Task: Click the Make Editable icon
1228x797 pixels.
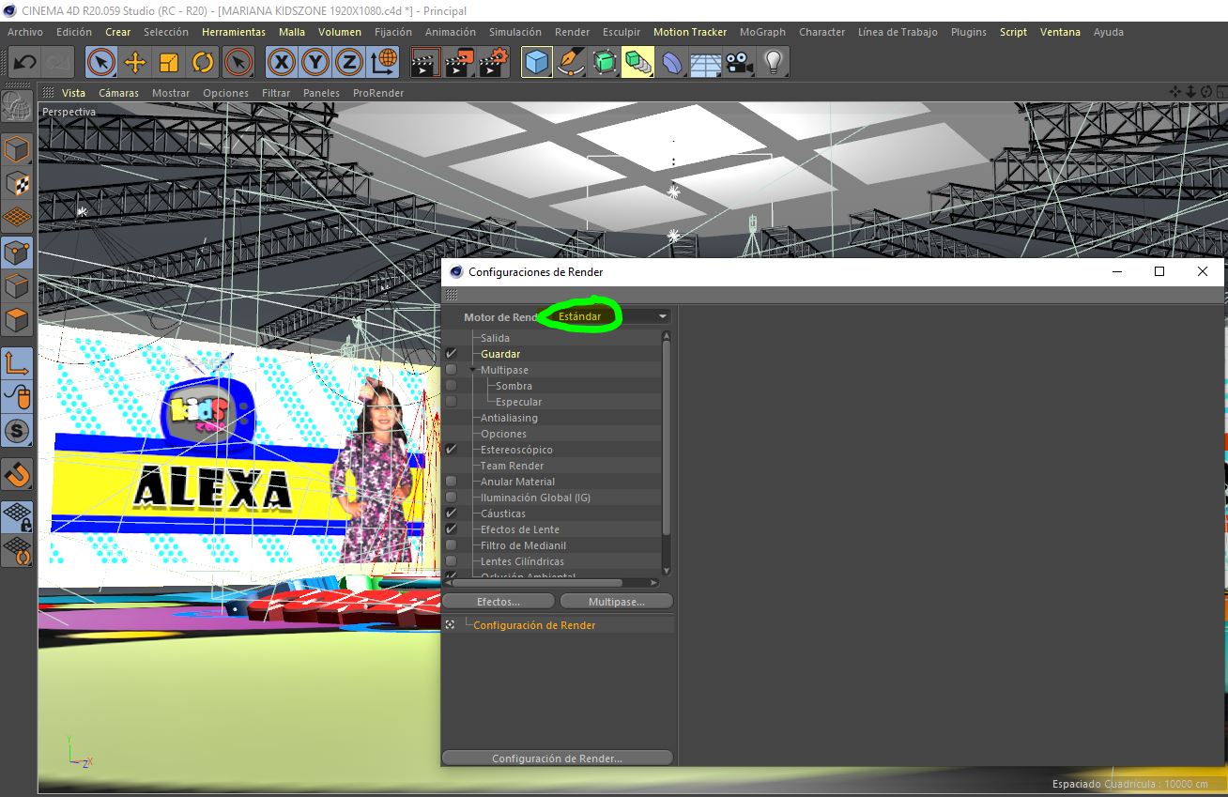Action: pyautogui.click(x=17, y=106)
